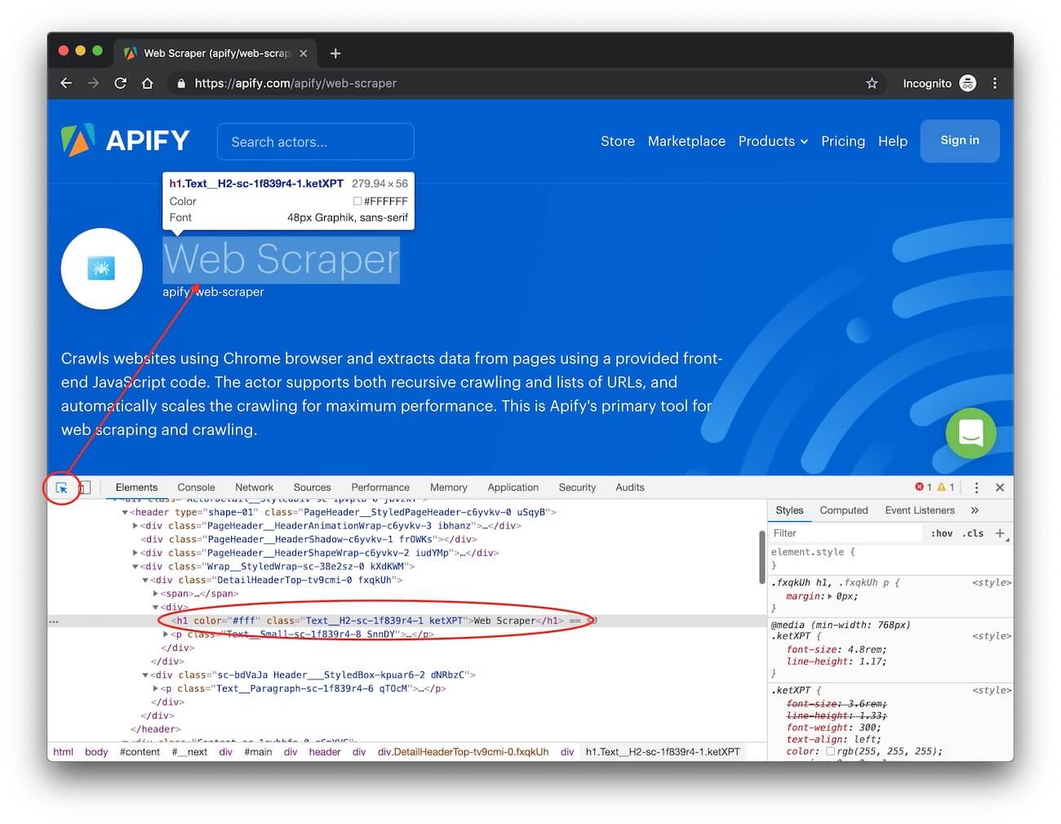The width and height of the screenshot is (1061, 824).
Task: Switch to the Memory tab
Action: coord(448,488)
